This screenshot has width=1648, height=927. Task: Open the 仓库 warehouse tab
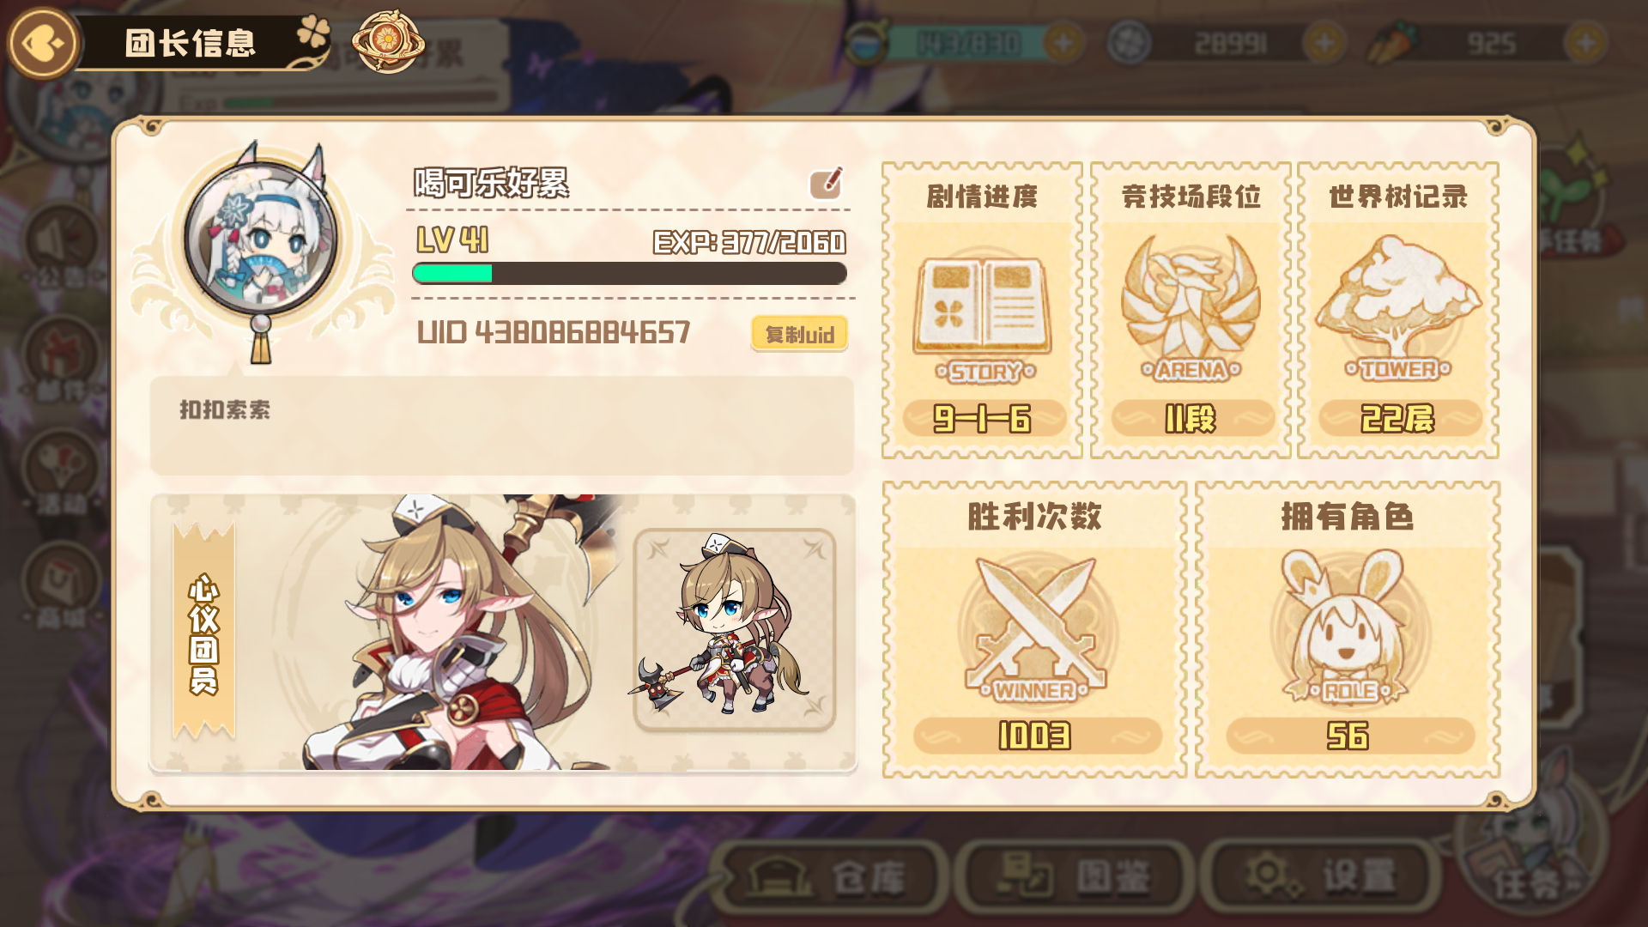pos(829,877)
